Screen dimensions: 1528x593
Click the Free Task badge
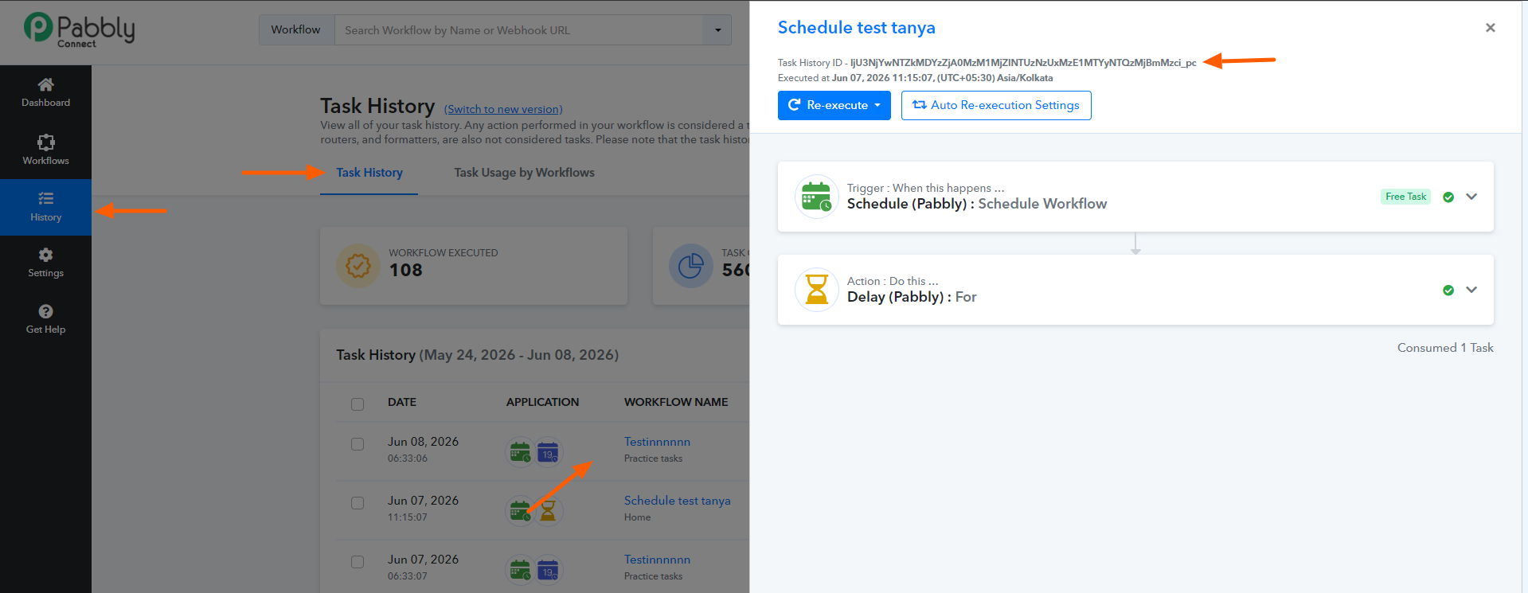coord(1405,197)
